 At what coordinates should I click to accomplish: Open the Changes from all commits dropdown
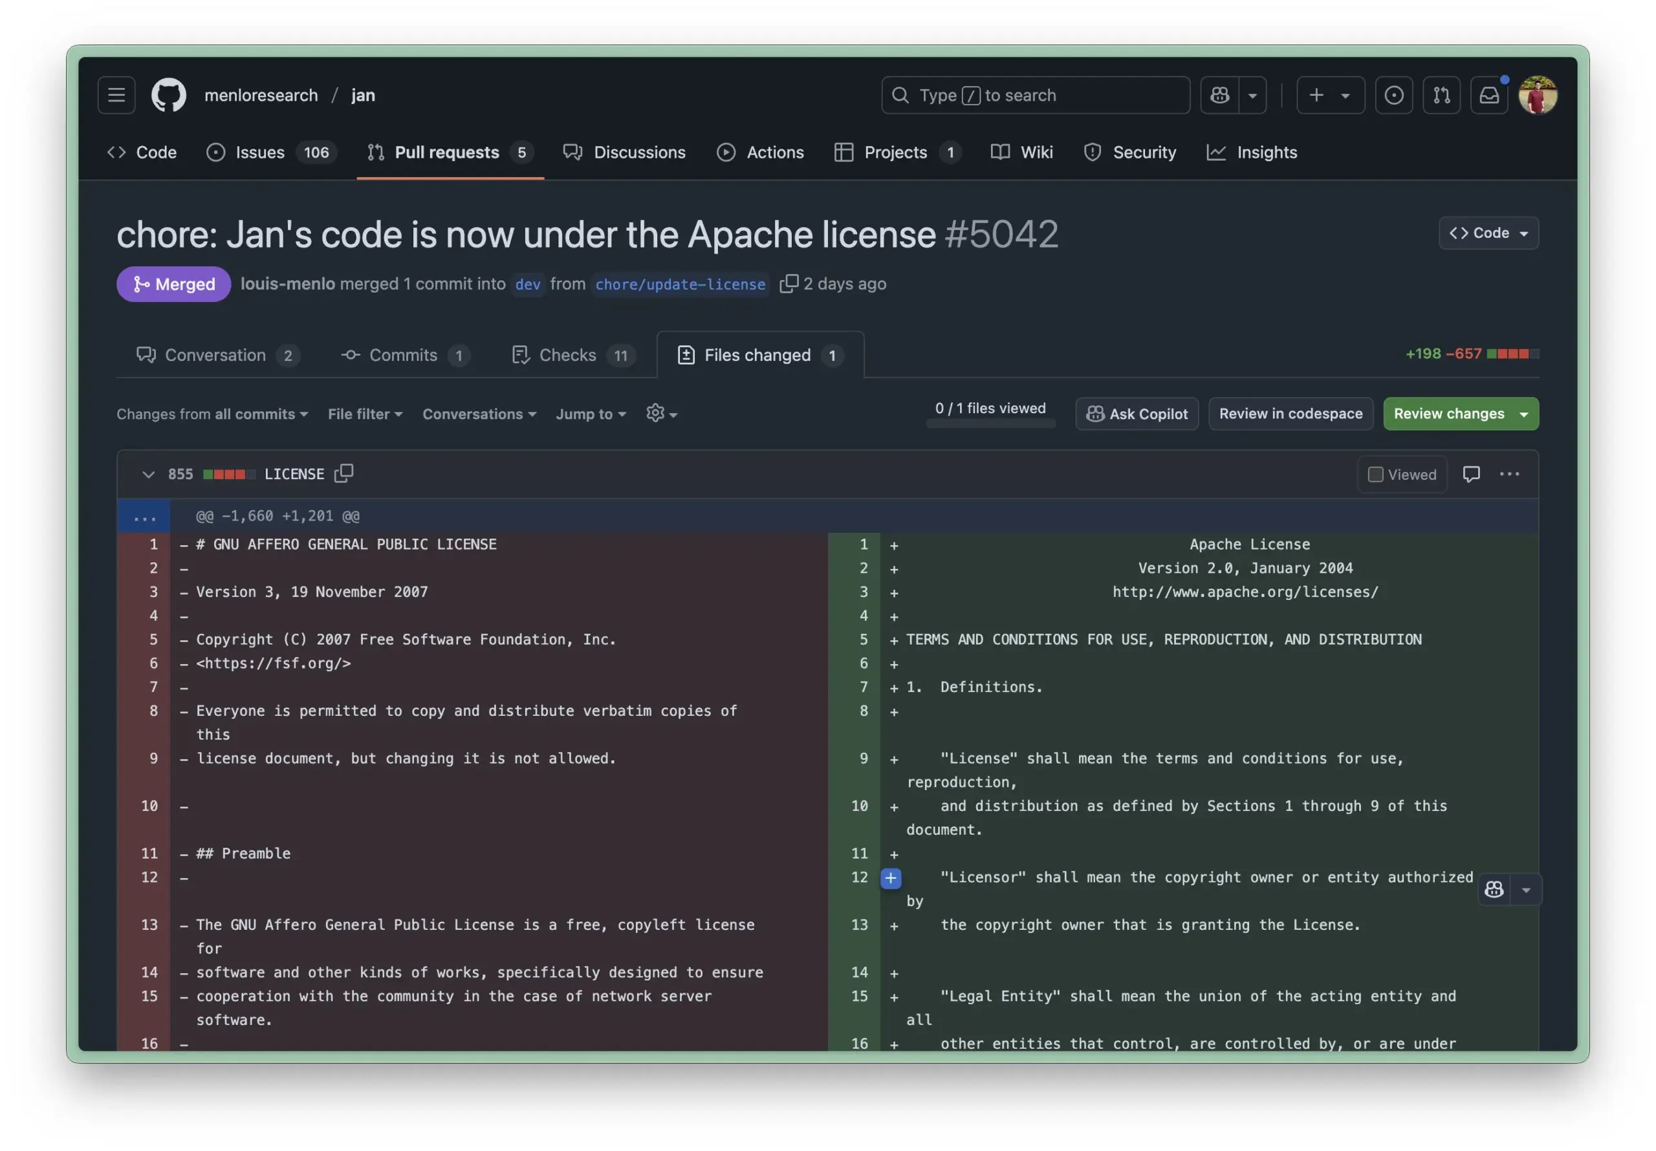tap(213, 414)
